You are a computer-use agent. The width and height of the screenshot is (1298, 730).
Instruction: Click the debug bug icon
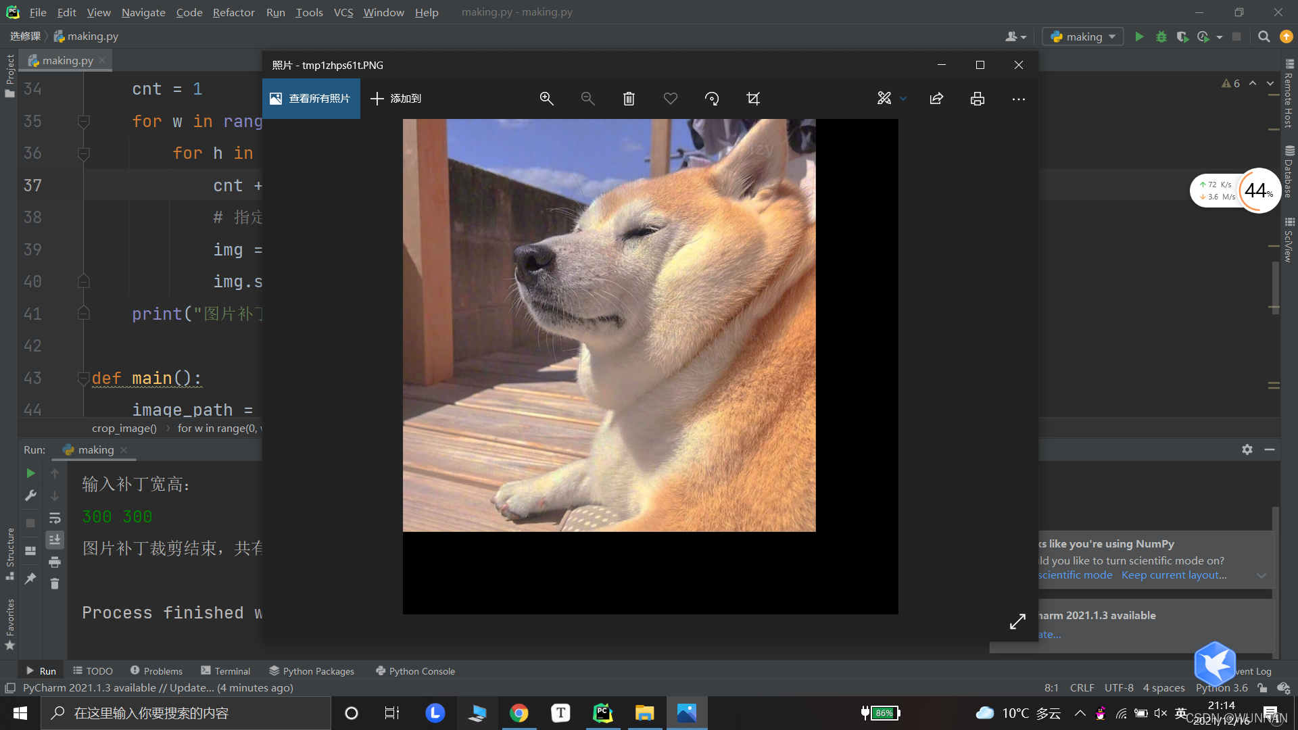click(x=1161, y=36)
